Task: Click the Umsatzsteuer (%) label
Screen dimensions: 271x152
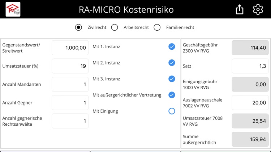Action: 20,66
